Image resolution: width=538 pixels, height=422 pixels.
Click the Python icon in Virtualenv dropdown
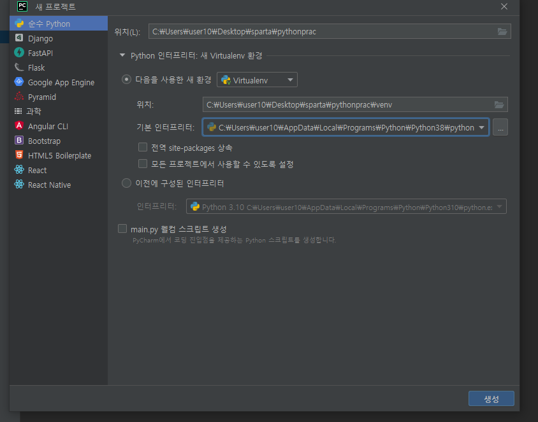click(x=226, y=80)
